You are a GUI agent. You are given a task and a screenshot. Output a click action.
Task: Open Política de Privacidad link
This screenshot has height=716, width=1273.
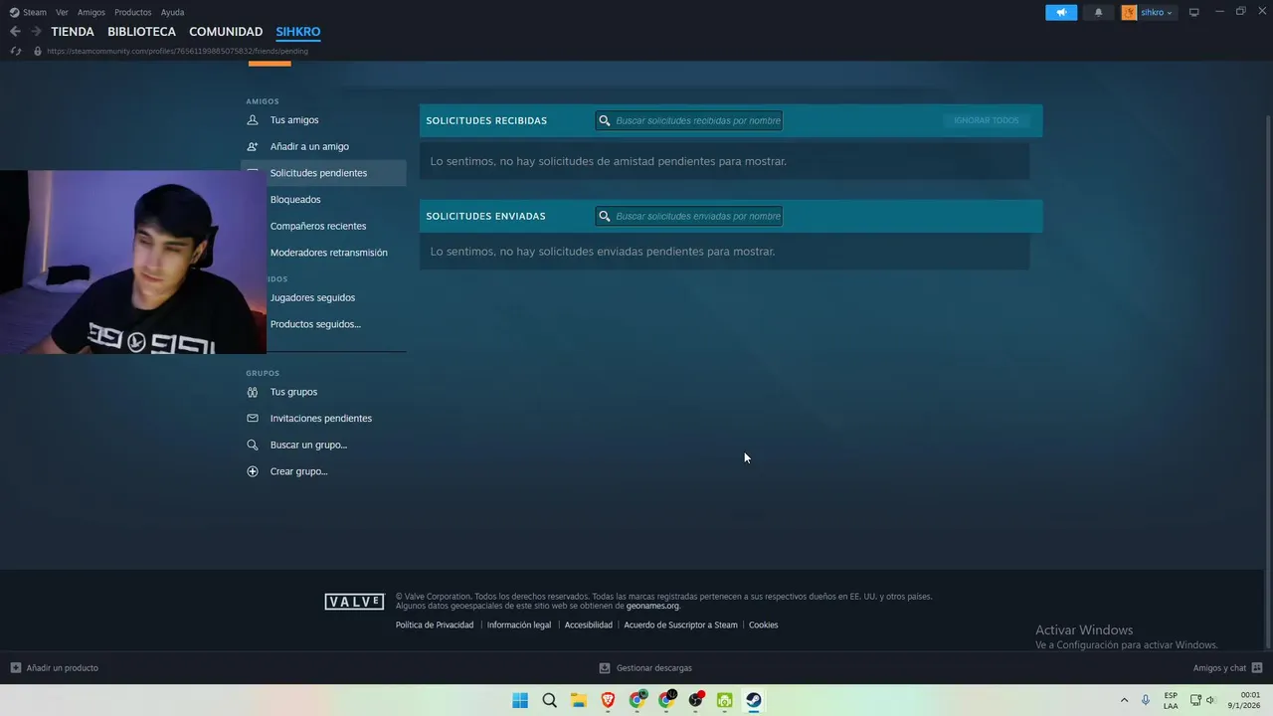(435, 625)
